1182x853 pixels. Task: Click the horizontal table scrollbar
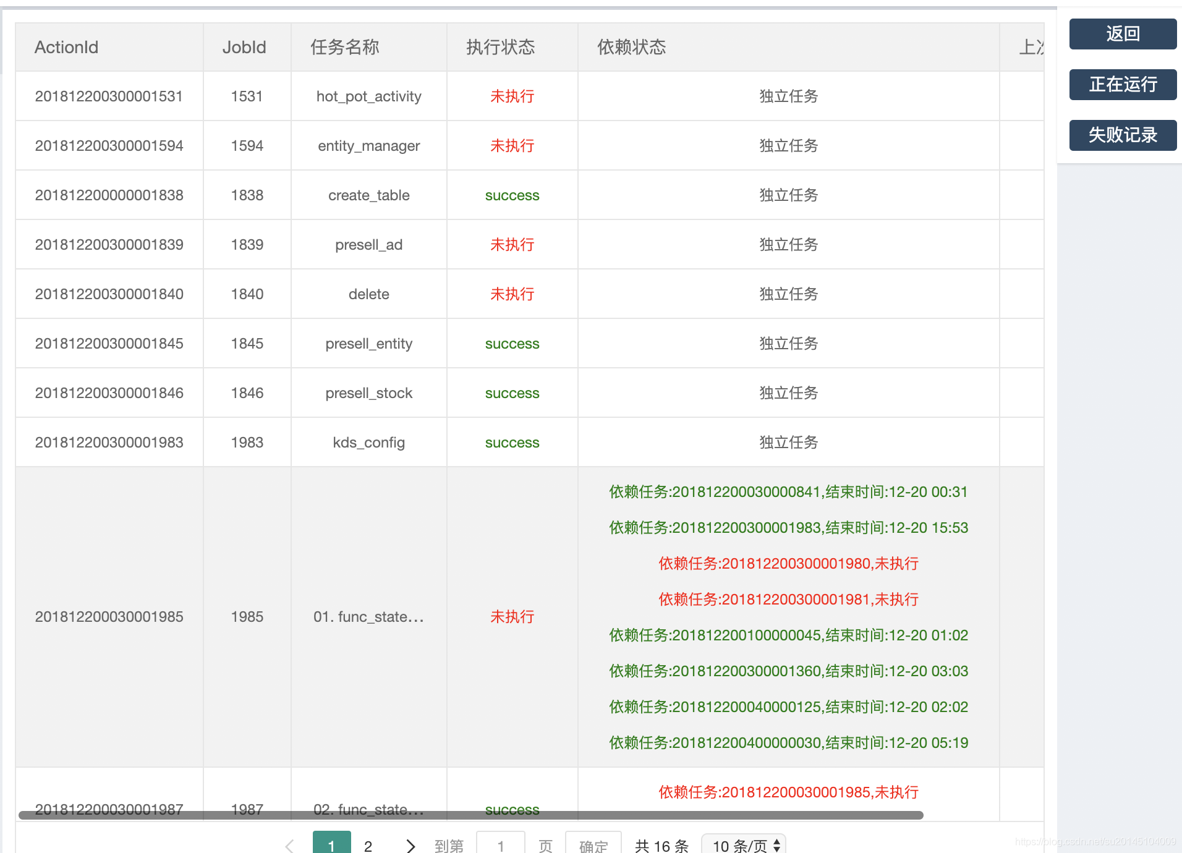pos(471,815)
